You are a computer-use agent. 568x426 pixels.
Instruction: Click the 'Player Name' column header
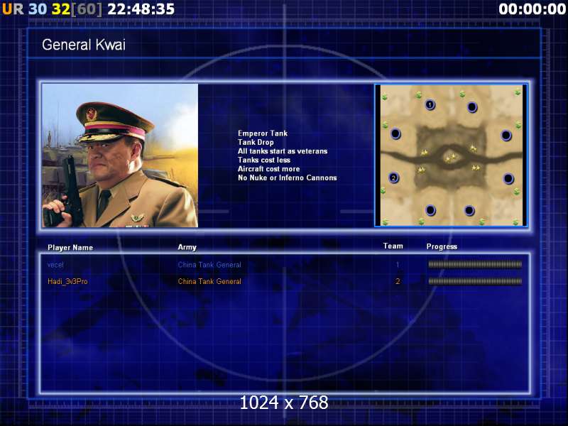(x=70, y=248)
